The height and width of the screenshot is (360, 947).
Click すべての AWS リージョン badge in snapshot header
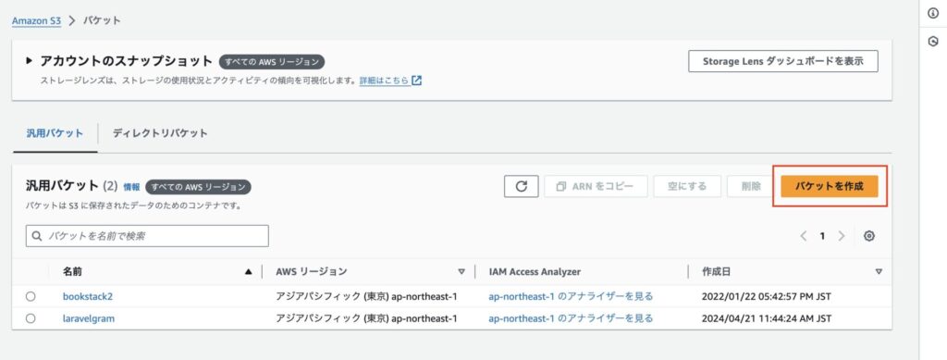[x=272, y=62]
